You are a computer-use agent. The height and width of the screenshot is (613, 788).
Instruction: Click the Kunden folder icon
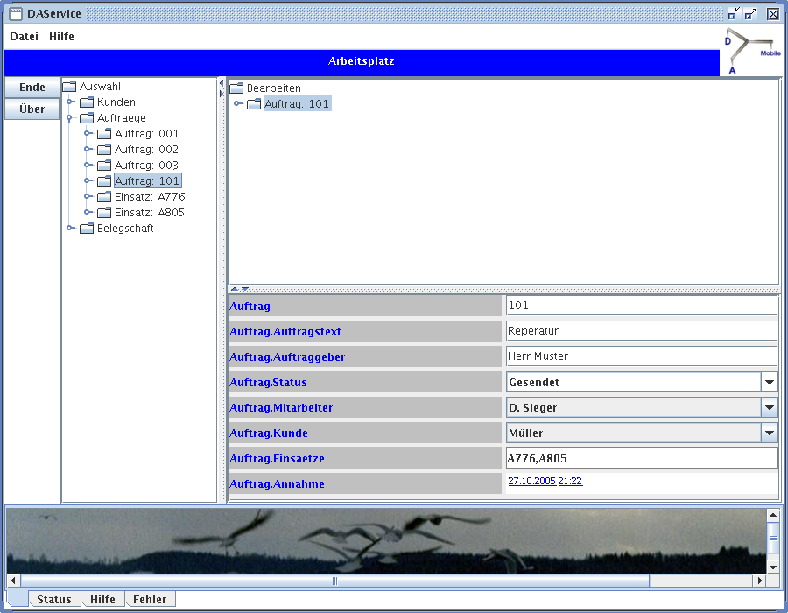coord(87,102)
